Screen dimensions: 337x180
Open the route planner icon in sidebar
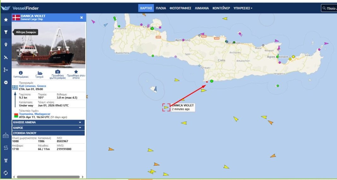tap(6, 148)
